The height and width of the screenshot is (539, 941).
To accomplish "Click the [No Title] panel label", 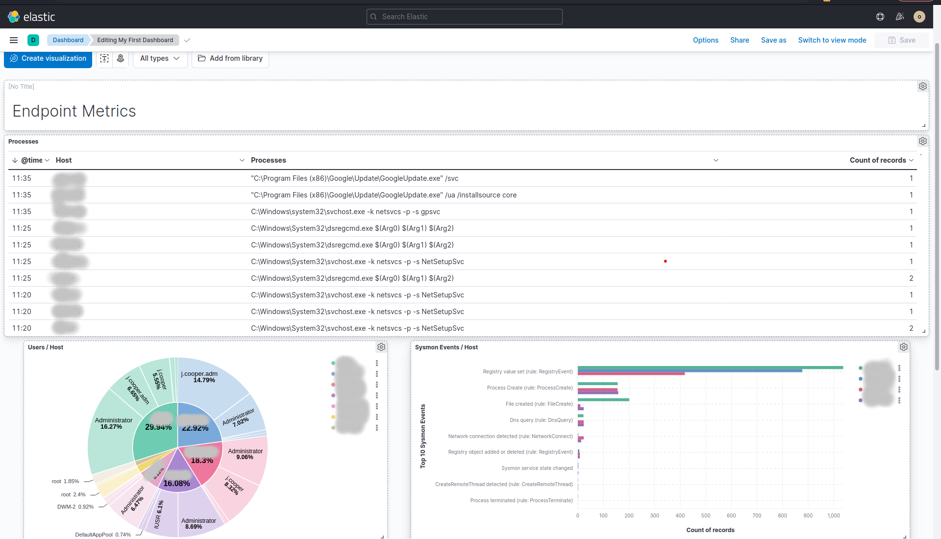I will [21, 87].
